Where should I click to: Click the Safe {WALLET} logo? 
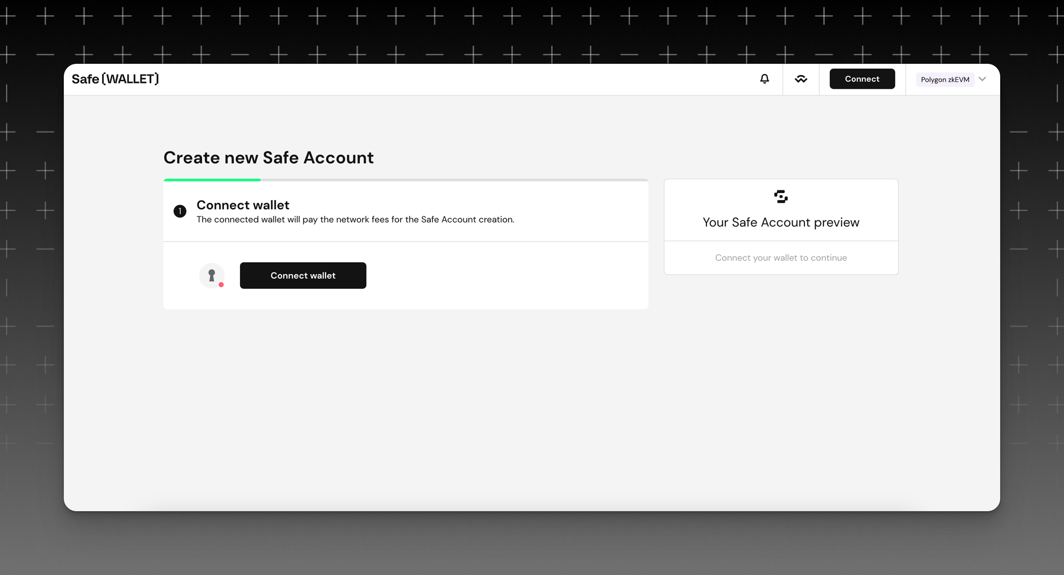[115, 79]
